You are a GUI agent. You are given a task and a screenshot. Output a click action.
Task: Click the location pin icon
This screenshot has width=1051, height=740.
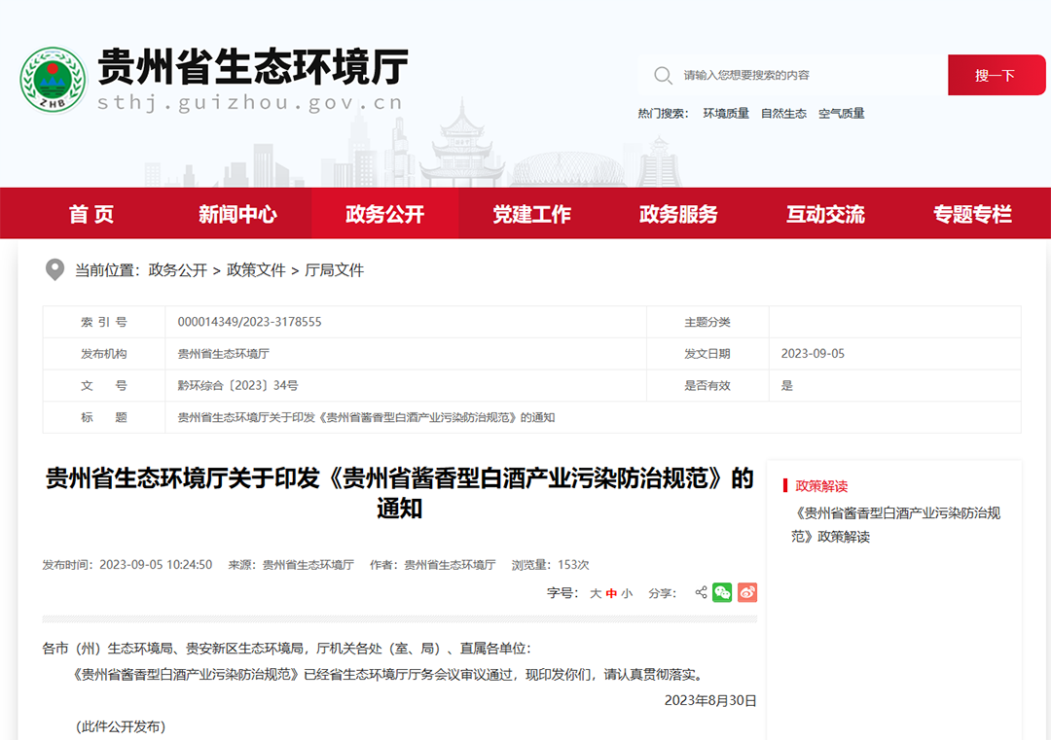pyautogui.click(x=54, y=270)
